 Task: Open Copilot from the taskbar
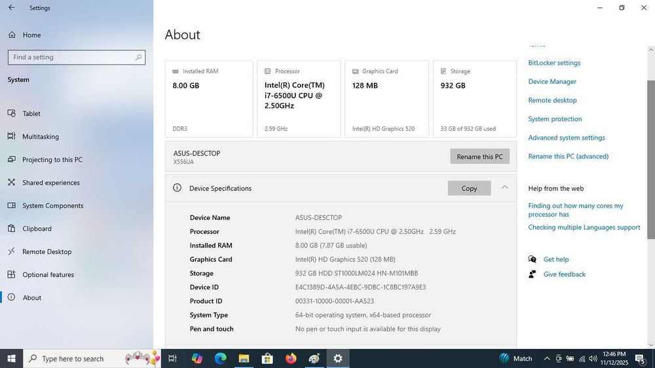[196, 358]
